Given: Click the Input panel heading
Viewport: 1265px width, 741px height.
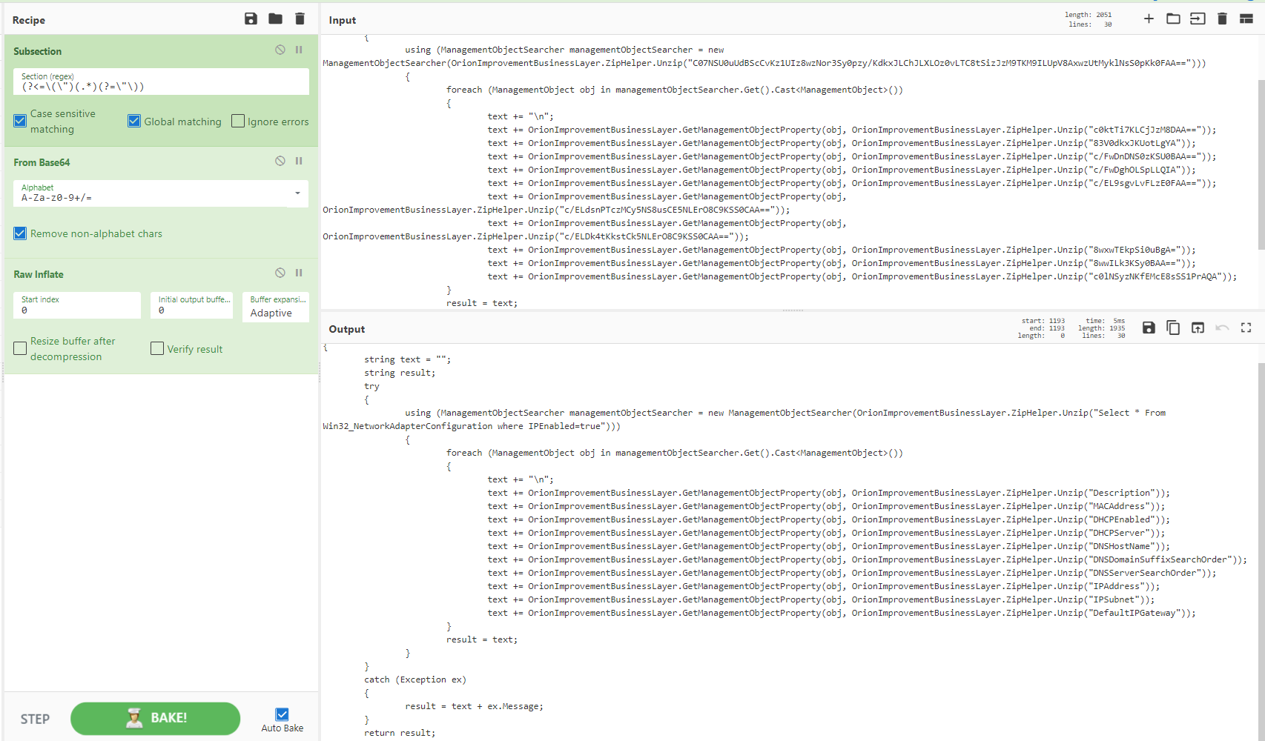Looking at the screenshot, I should 343,20.
